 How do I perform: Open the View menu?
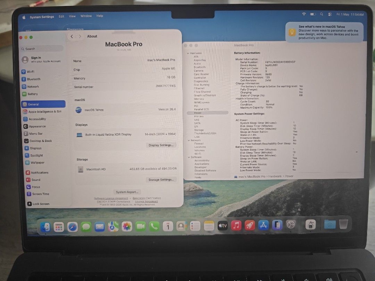click(x=72, y=16)
